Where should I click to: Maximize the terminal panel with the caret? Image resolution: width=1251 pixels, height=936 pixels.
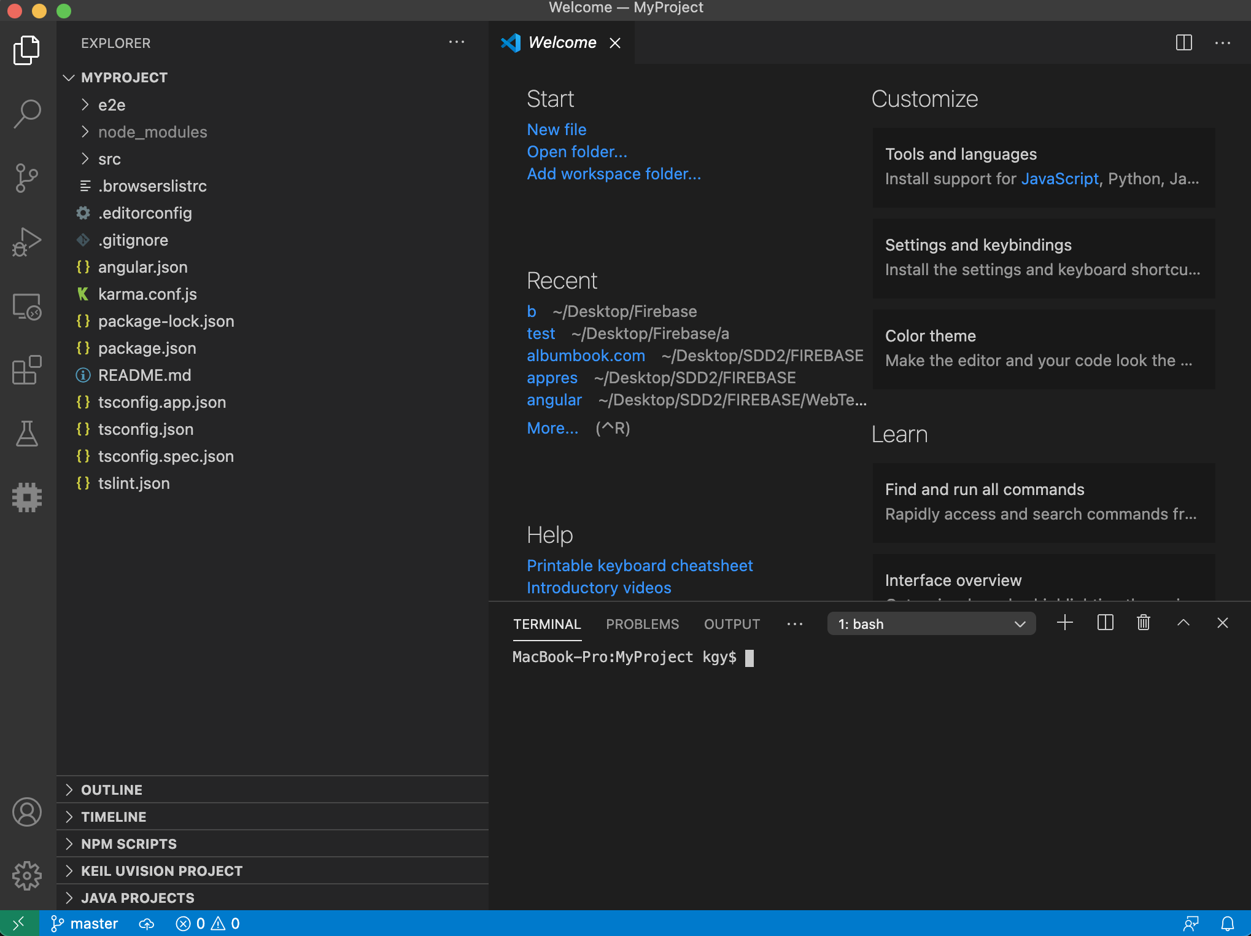[x=1183, y=623]
